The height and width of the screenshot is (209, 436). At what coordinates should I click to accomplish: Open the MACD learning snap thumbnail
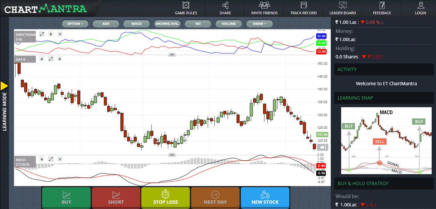pyautogui.click(x=386, y=140)
